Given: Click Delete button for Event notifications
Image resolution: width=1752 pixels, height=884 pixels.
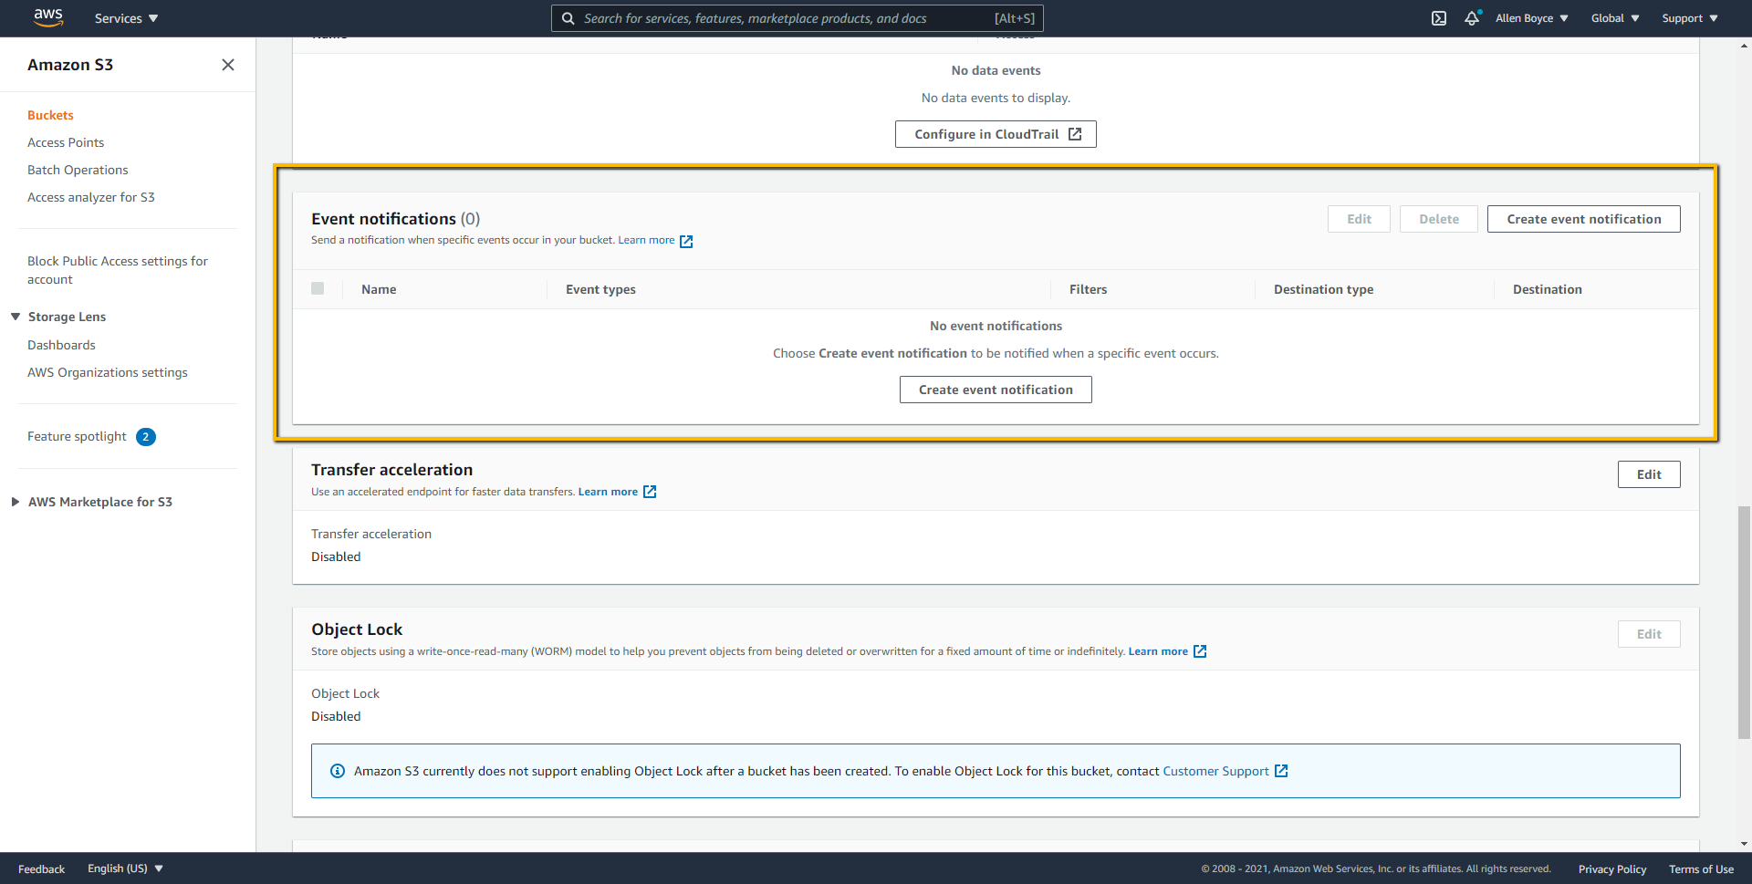Looking at the screenshot, I should (1439, 219).
